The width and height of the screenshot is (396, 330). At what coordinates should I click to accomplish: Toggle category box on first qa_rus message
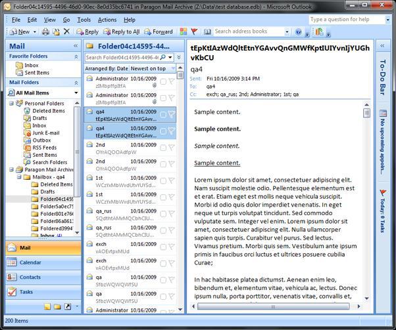(163, 214)
